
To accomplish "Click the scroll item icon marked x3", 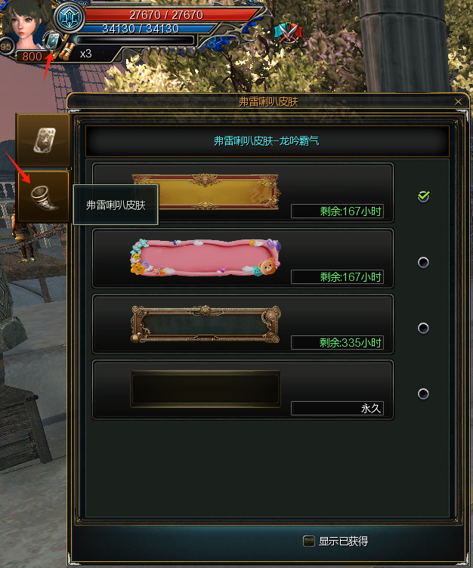I will 66,52.
